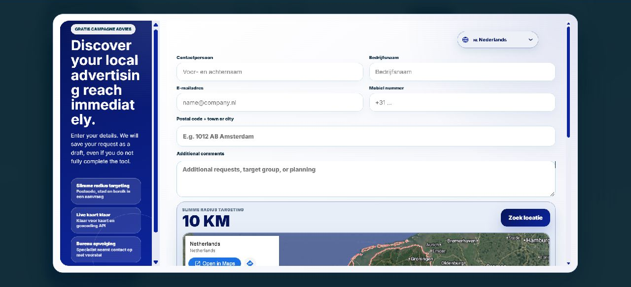Click Hamburg label on the map
The width and height of the screenshot is (631, 287).
coord(538,240)
